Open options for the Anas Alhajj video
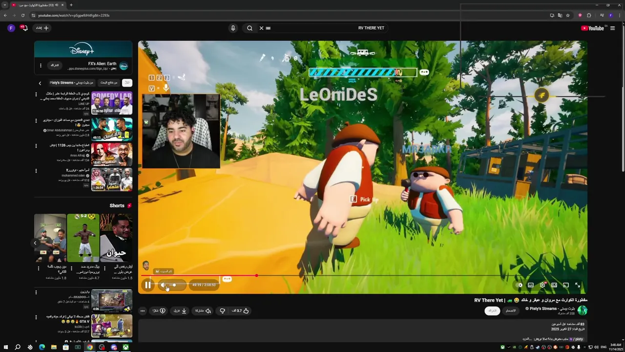Image resolution: width=625 pixels, height=352 pixels. [36, 146]
